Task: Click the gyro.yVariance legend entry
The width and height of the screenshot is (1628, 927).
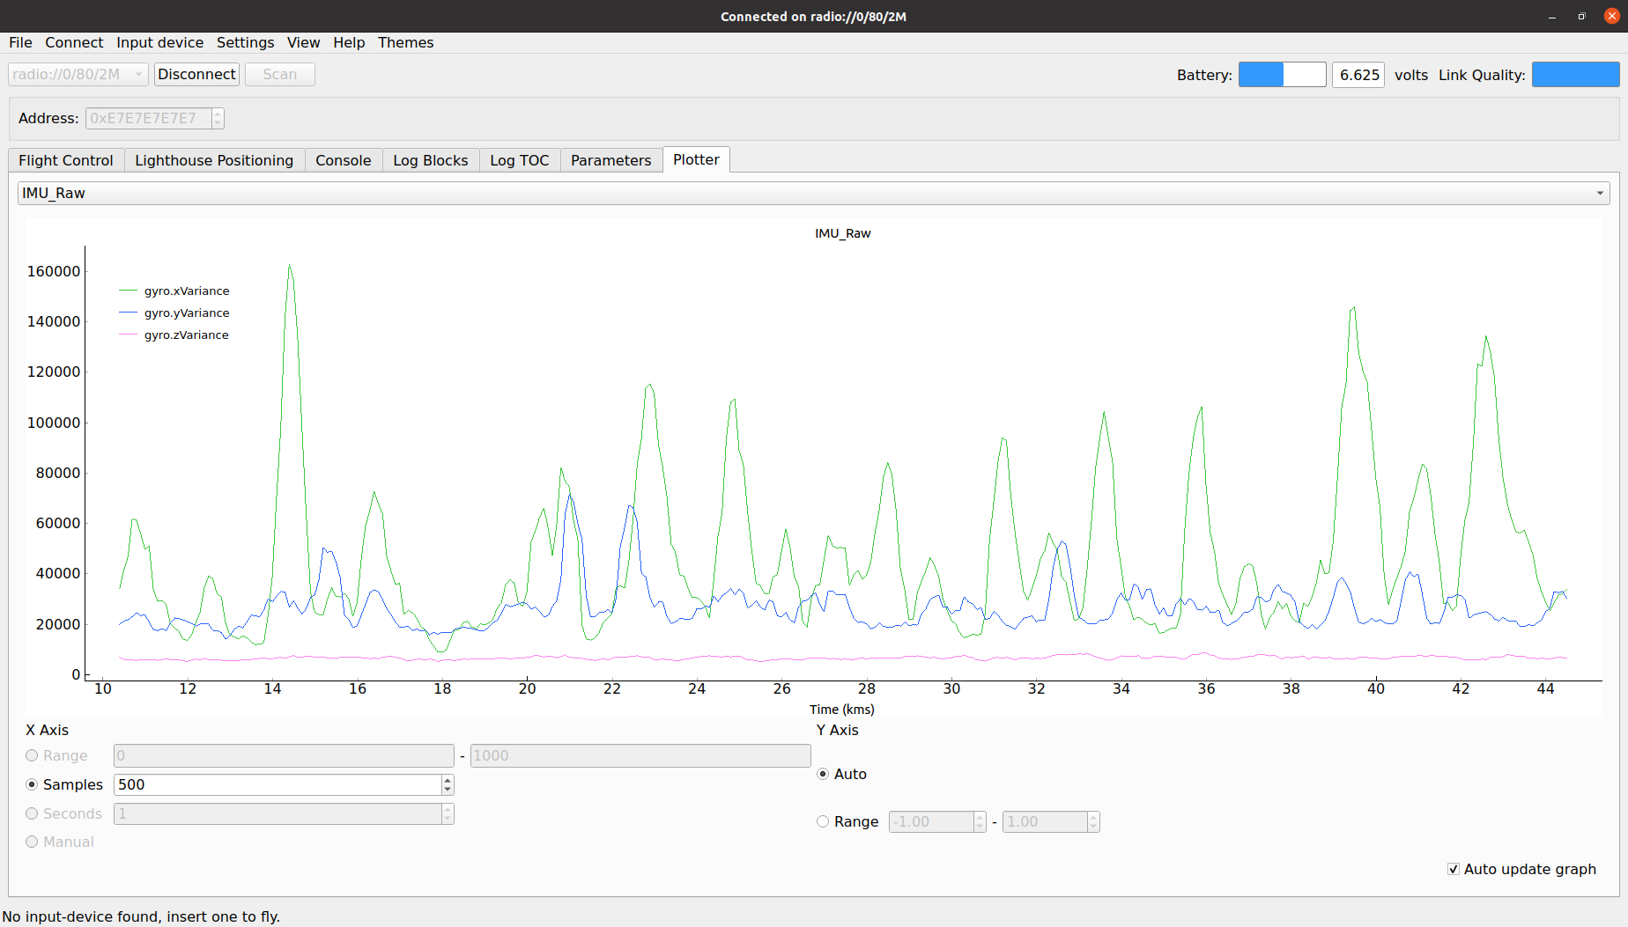Action: coord(186,313)
